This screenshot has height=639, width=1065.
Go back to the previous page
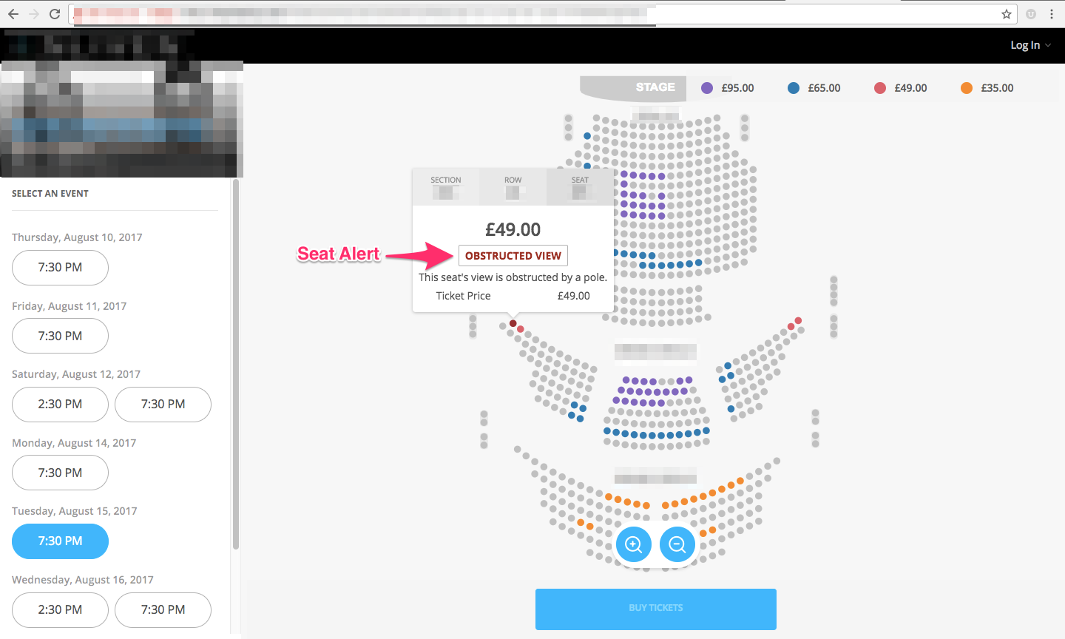[x=13, y=14]
